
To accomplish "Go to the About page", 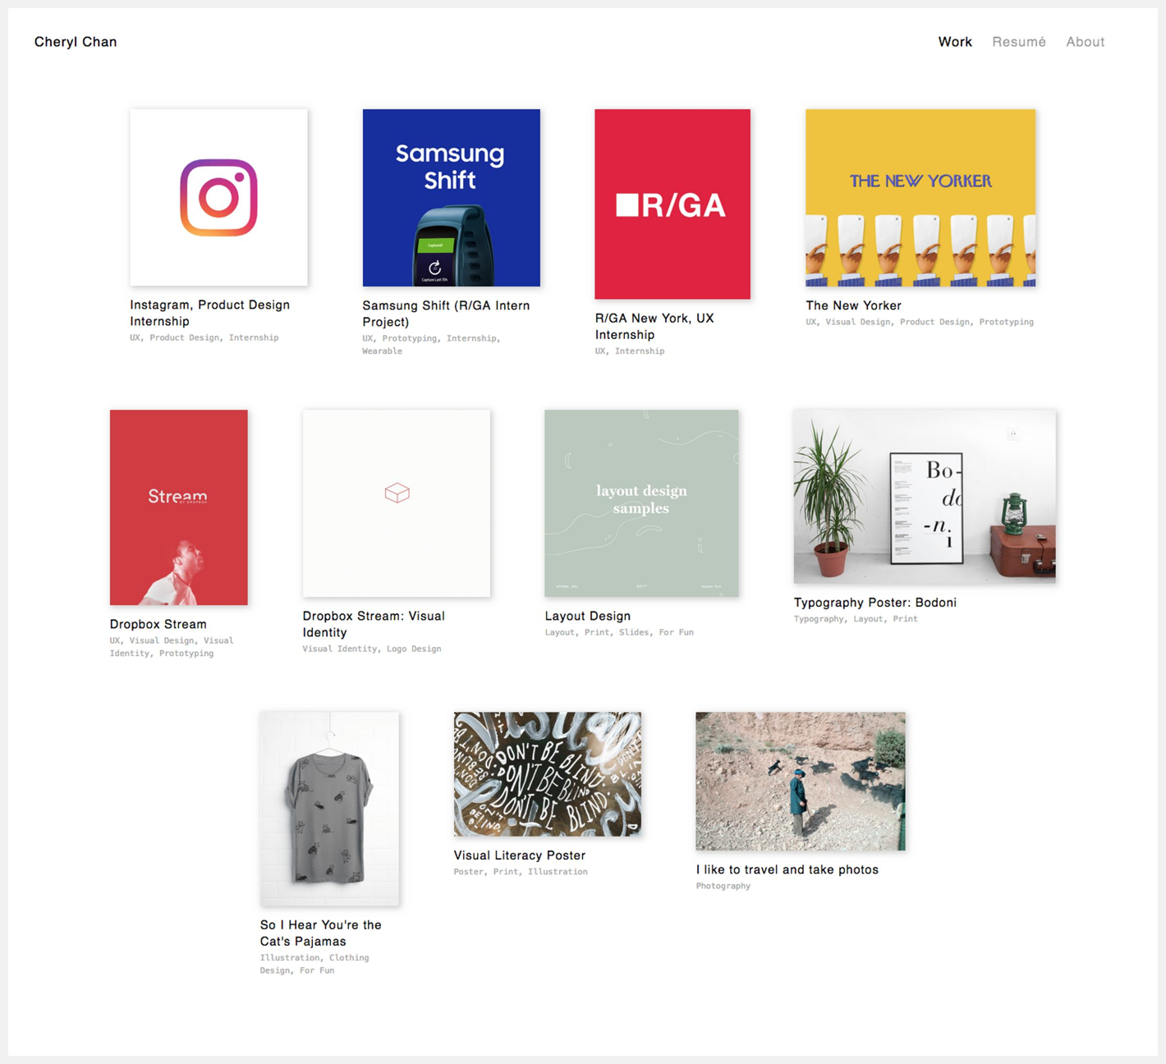I will coord(1085,42).
